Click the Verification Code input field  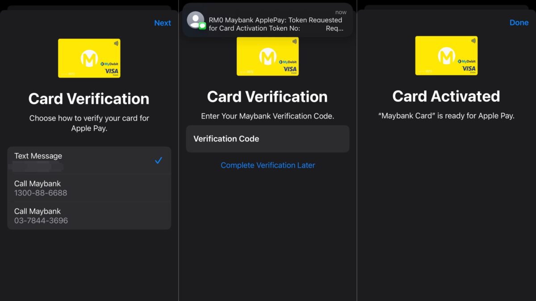pyautogui.click(x=268, y=139)
